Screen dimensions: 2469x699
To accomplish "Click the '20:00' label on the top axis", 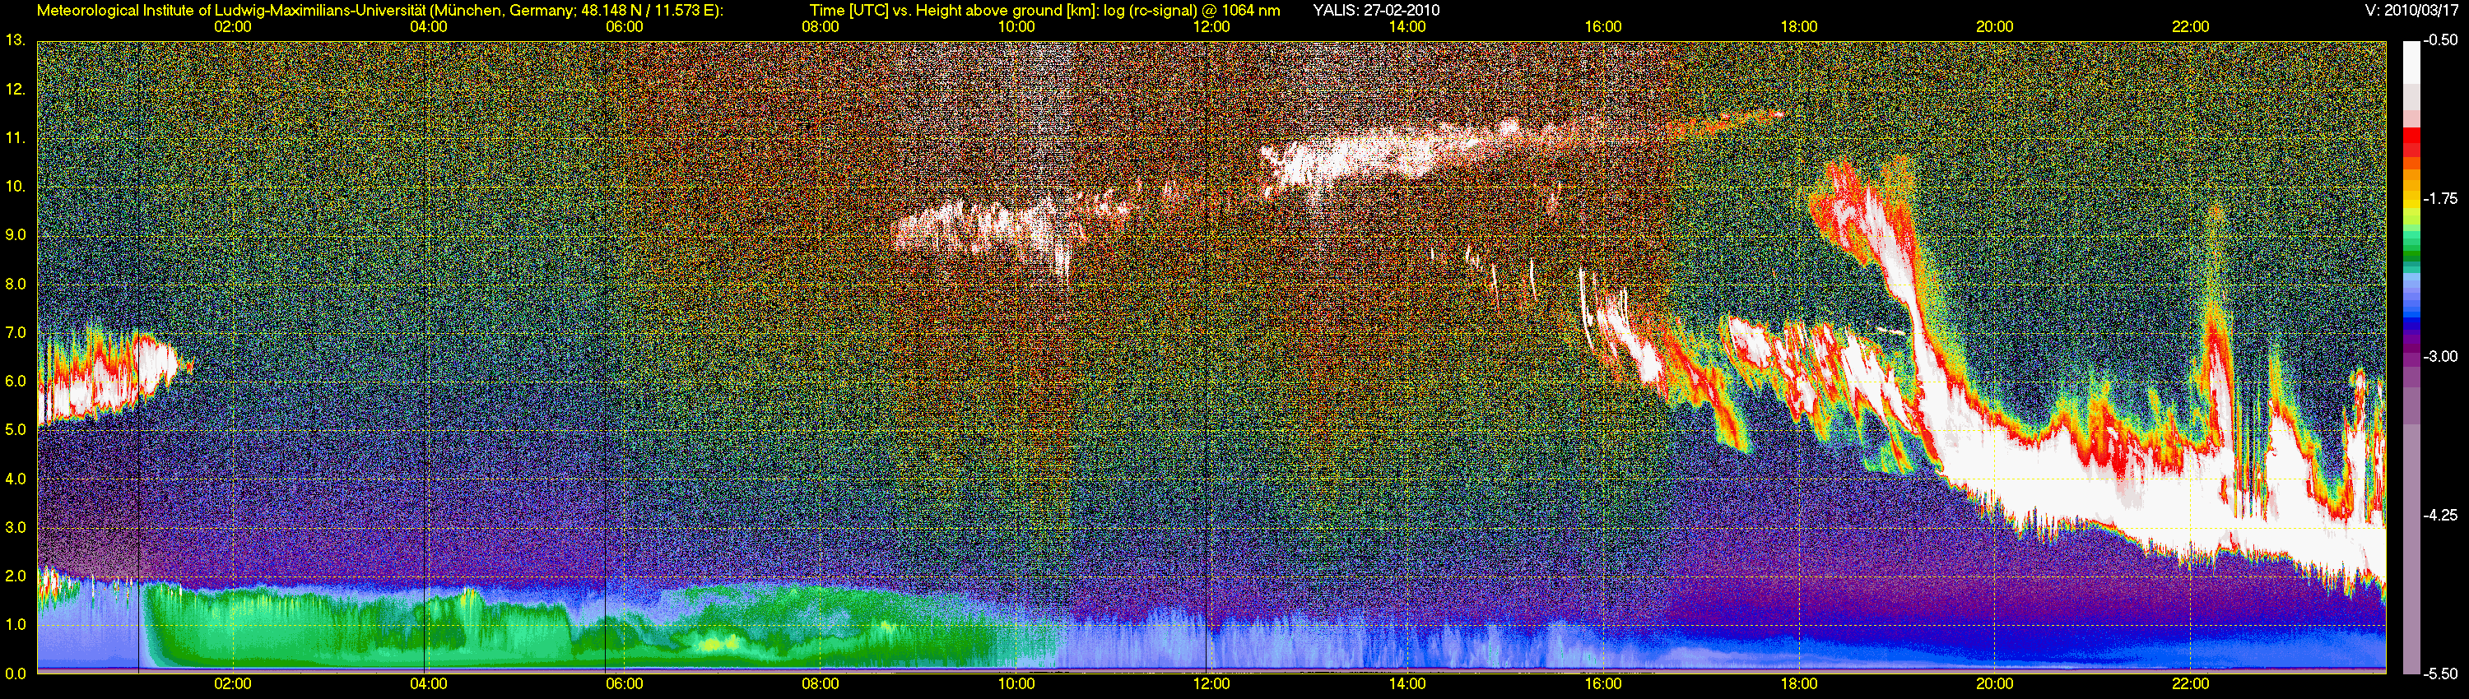I will 1995,27.
